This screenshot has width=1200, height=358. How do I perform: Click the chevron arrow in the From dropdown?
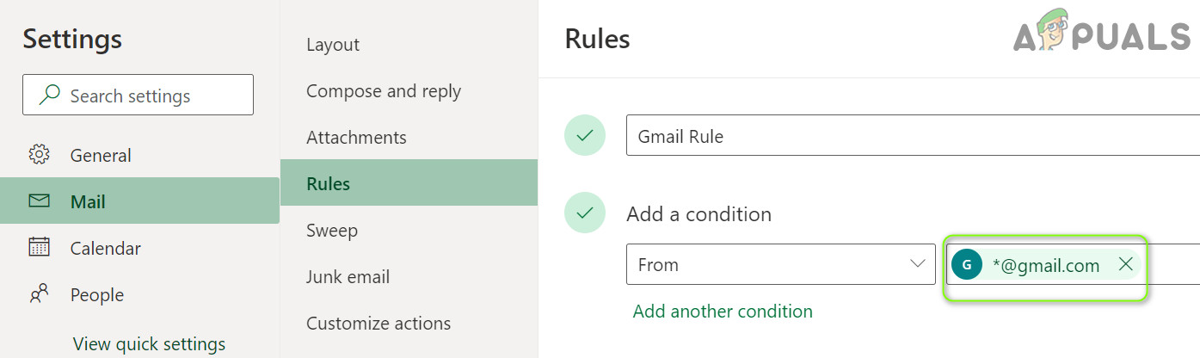[917, 264]
